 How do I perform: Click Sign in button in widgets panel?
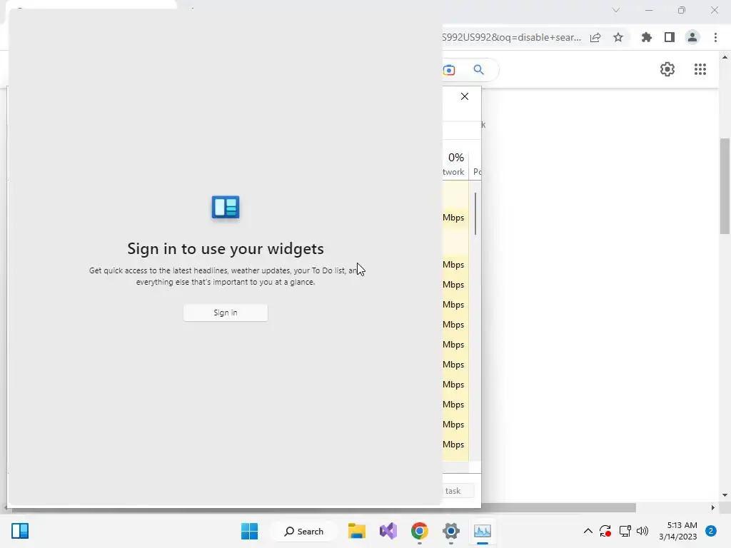pos(225,313)
